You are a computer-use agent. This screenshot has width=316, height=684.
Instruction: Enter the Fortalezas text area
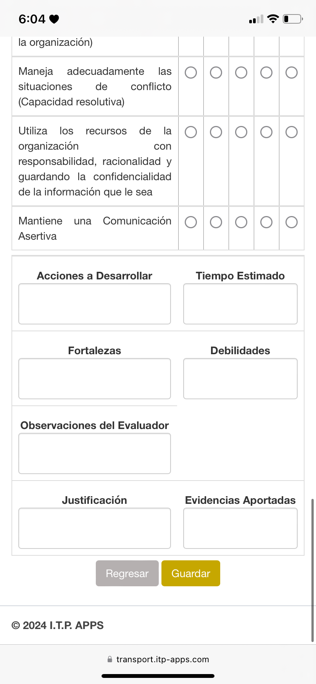coord(95,379)
